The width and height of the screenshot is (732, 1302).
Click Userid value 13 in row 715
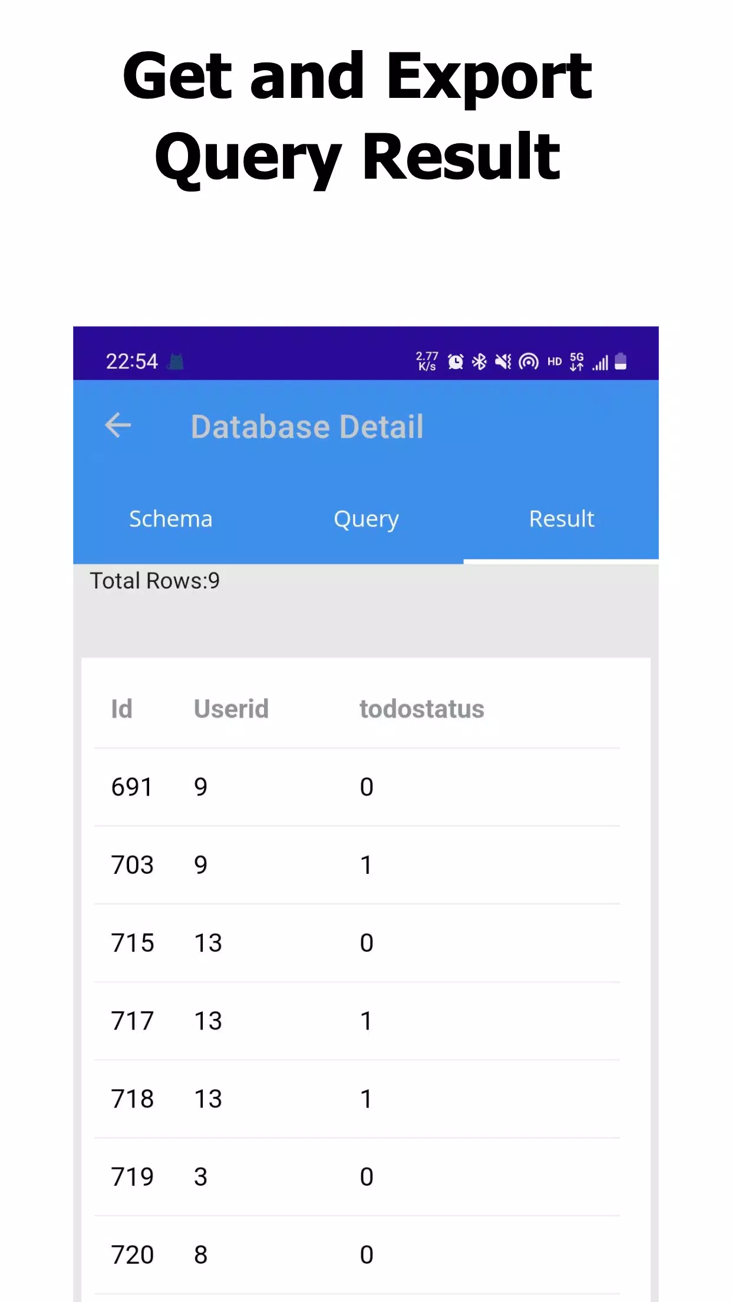208,943
